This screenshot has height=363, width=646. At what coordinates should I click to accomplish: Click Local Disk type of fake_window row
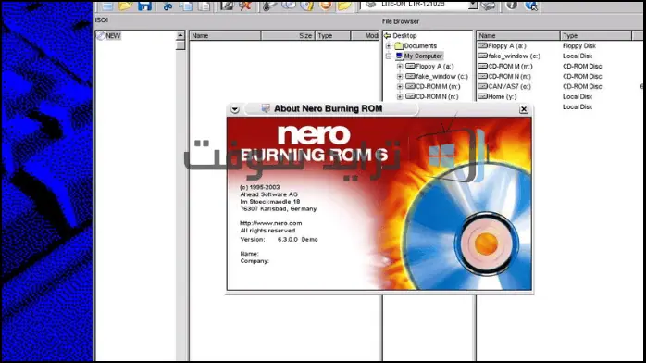(x=578, y=56)
